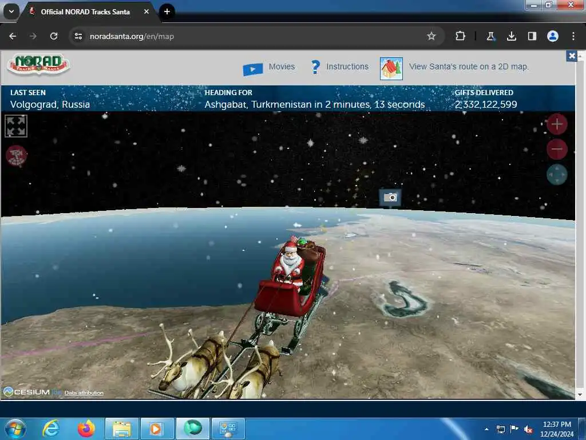This screenshot has height=440, width=586.
Task: Open Chrome Labs flask icon
Action: [x=490, y=36]
